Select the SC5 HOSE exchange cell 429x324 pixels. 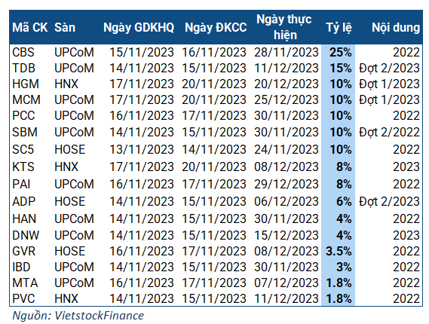coord(70,149)
